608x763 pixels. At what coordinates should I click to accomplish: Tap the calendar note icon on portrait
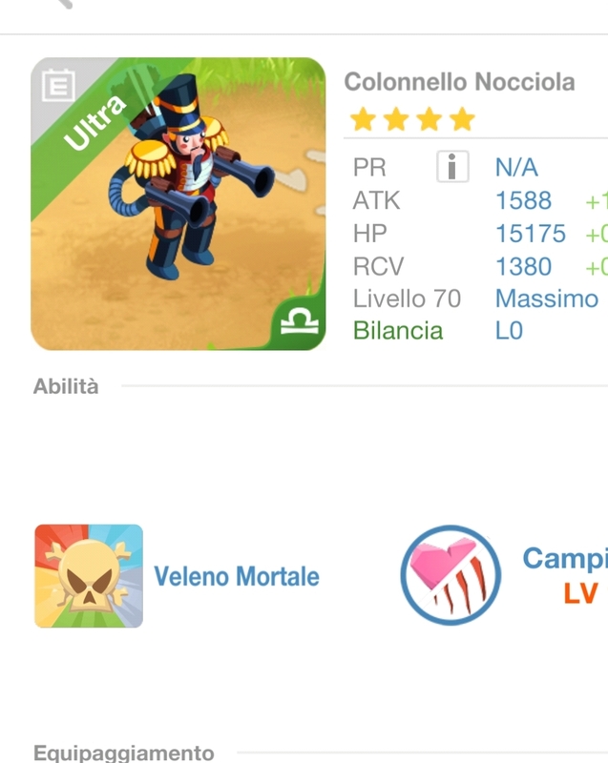[x=58, y=85]
